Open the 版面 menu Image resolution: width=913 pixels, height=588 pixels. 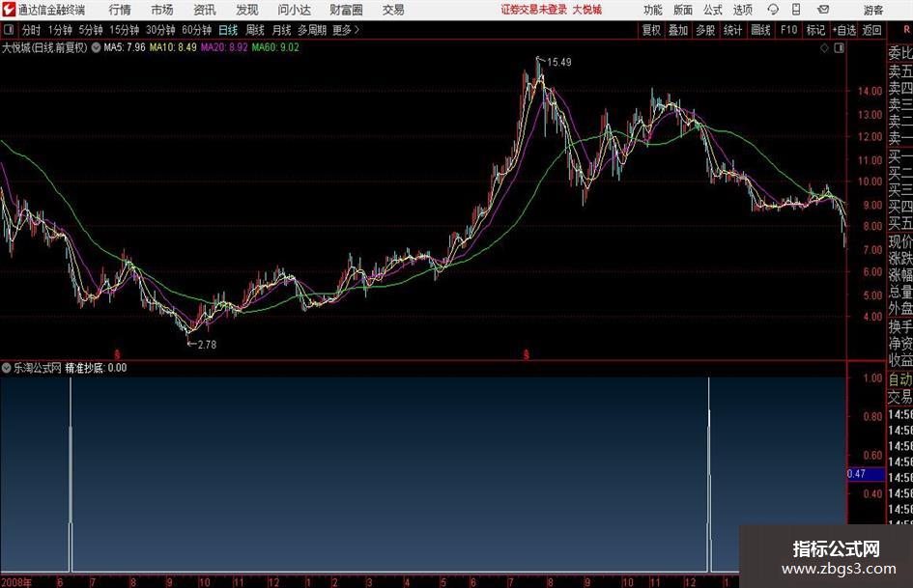pos(682,10)
